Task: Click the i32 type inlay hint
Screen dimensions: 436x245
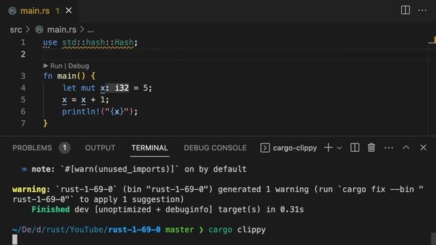Action: pyautogui.click(x=117, y=88)
